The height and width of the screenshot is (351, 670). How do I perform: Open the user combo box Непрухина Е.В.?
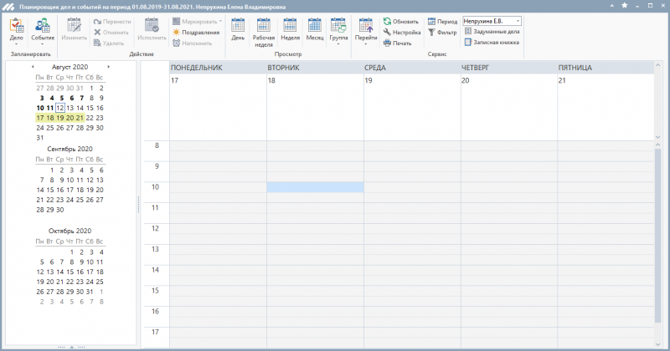(x=492, y=21)
